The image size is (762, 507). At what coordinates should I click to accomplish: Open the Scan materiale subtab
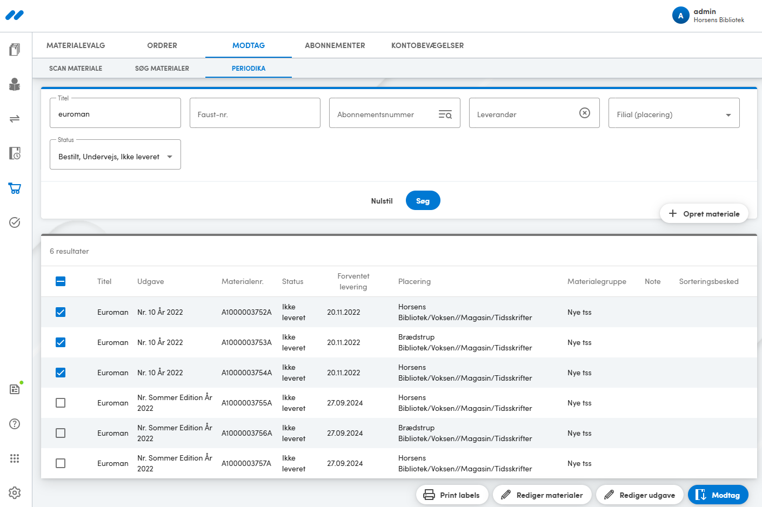point(76,69)
